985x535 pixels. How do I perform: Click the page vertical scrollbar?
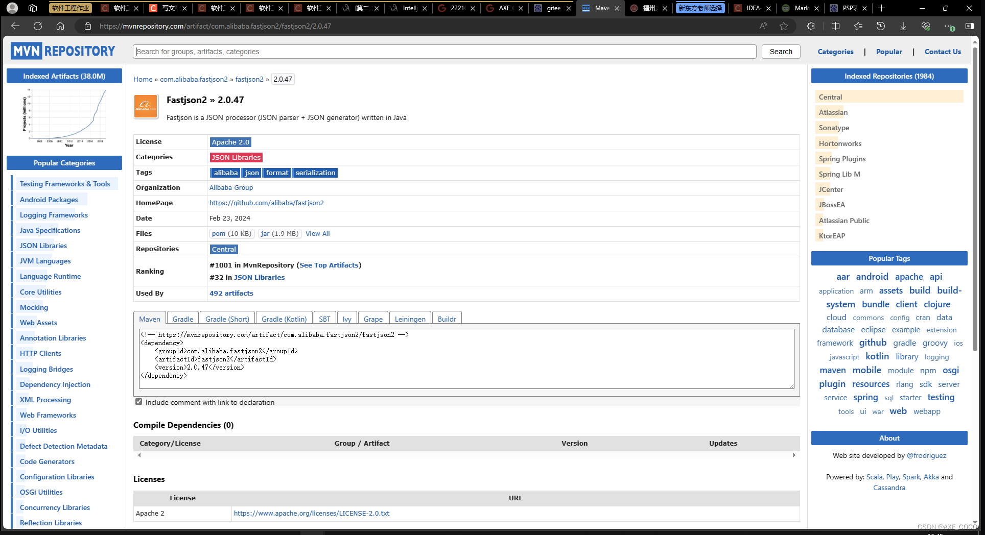(975, 199)
